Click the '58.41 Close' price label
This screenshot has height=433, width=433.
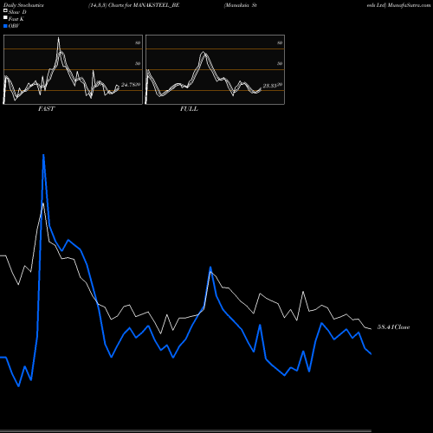393,327
